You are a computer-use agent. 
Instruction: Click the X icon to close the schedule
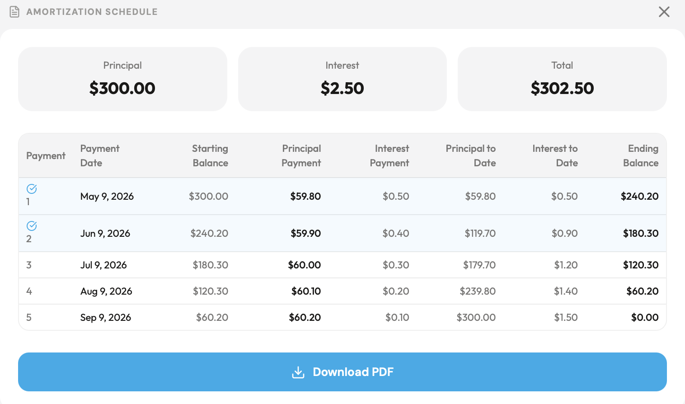[664, 12]
